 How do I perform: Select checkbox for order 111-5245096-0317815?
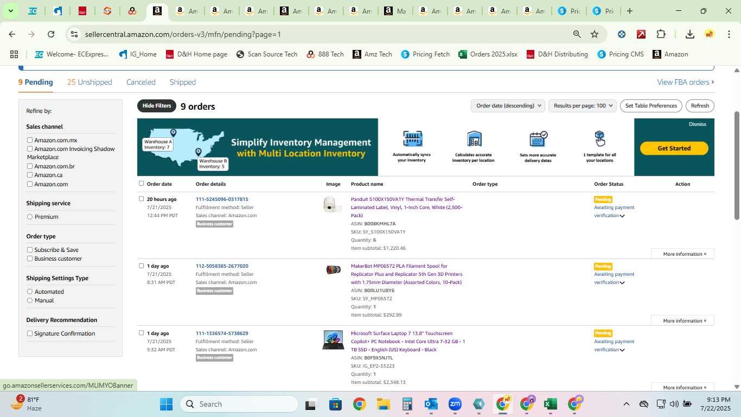pos(141,199)
